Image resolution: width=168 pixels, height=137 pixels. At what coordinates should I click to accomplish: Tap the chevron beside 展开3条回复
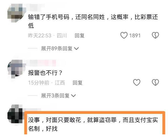pos(73,96)
